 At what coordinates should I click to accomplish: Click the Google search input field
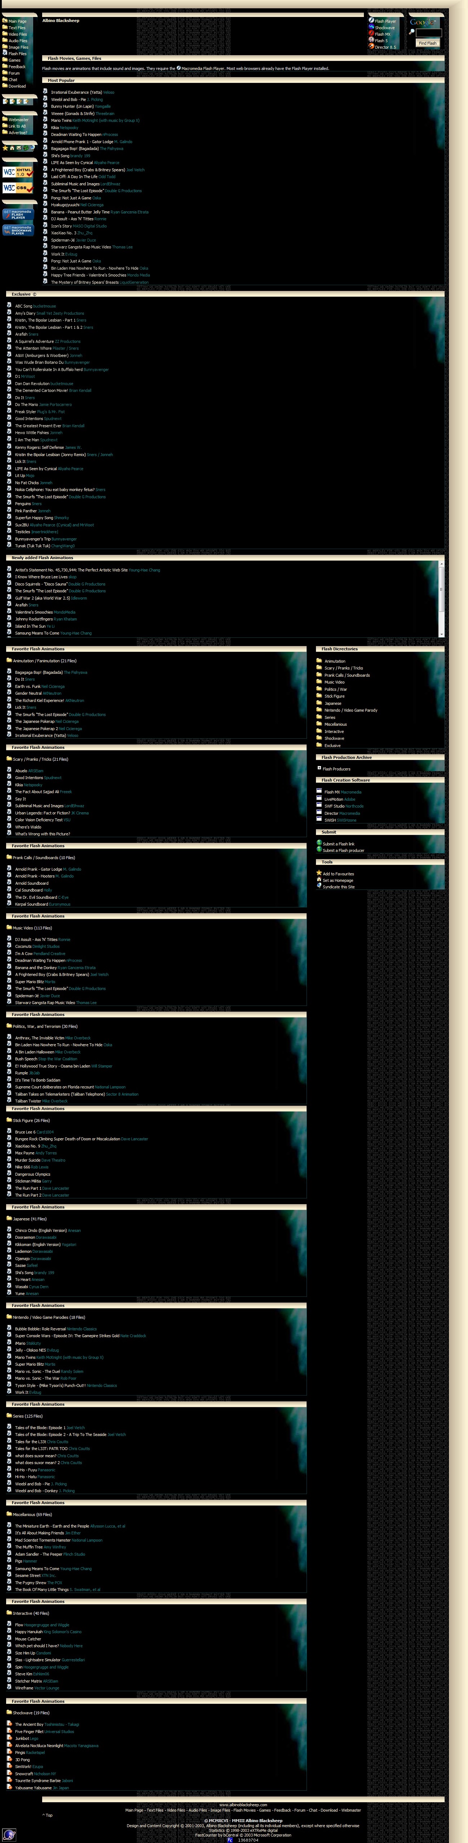tap(429, 33)
